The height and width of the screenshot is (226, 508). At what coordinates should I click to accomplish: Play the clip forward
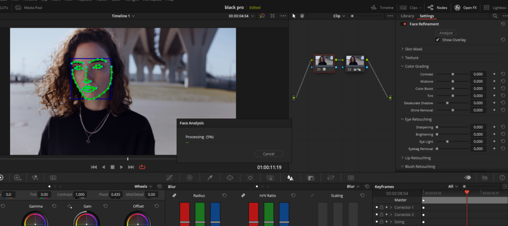[122, 167]
